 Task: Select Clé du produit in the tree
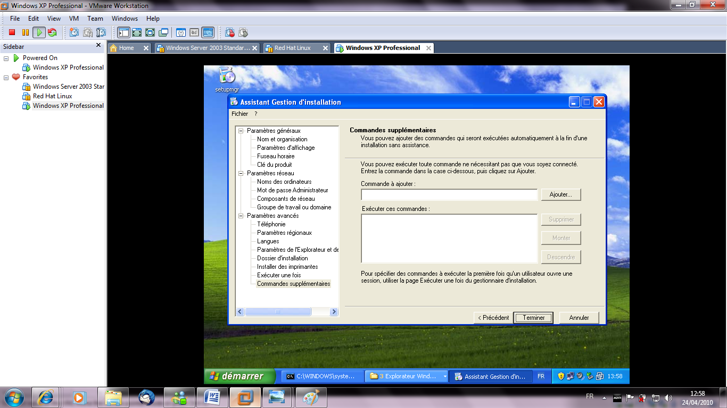[274, 165]
